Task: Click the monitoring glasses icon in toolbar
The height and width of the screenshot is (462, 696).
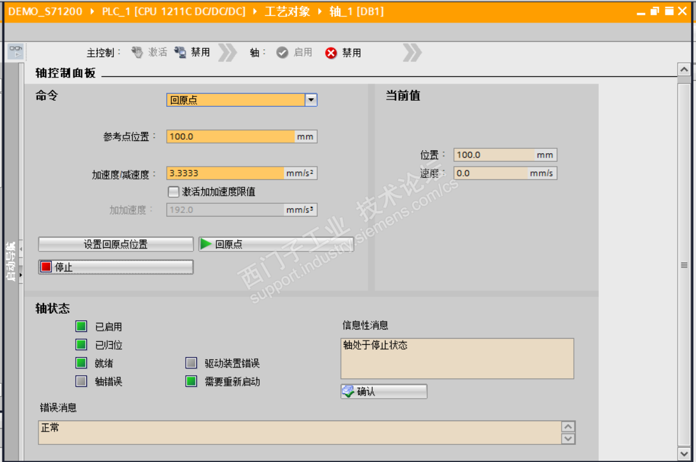Action: 16,51
